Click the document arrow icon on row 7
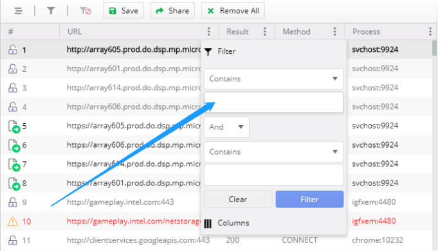This screenshot has height=251, width=438. [14, 164]
